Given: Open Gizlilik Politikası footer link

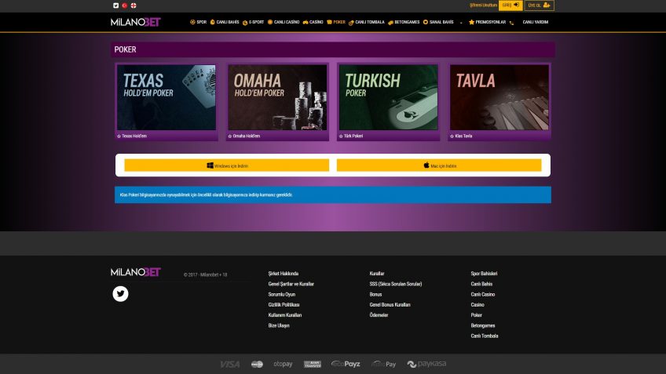Looking at the screenshot, I should click(284, 305).
